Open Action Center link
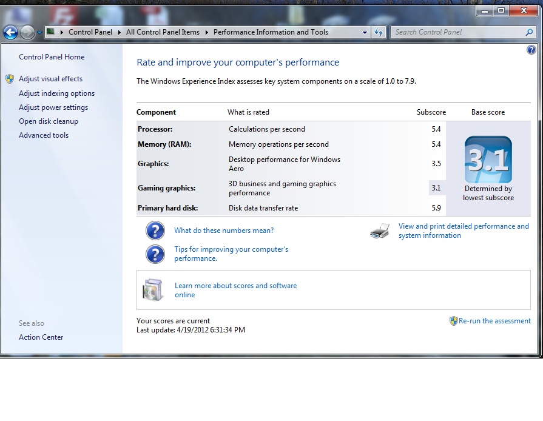The height and width of the screenshot is (421, 543). click(x=41, y=337)
